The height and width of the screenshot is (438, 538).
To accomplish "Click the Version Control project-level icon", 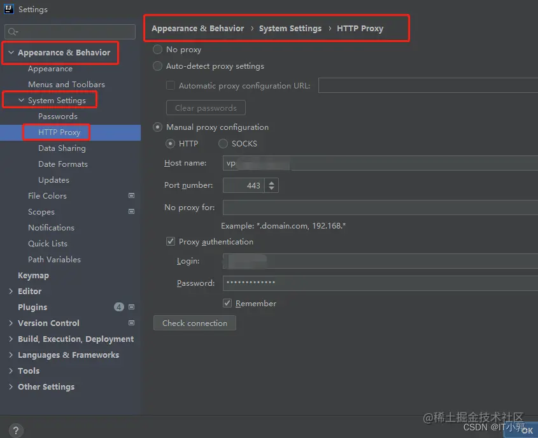I will click(131, 323).
